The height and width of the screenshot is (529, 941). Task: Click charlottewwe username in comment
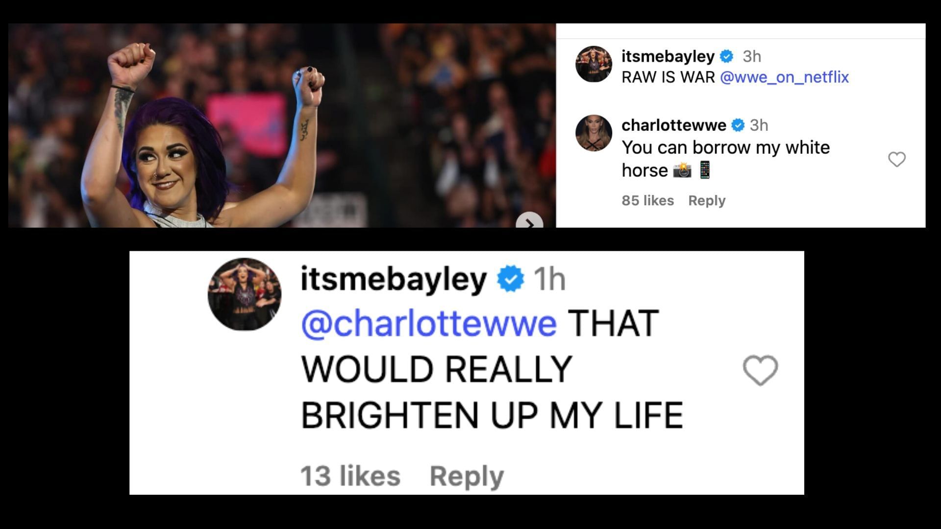pyautogui.click(x=674, y=125)
